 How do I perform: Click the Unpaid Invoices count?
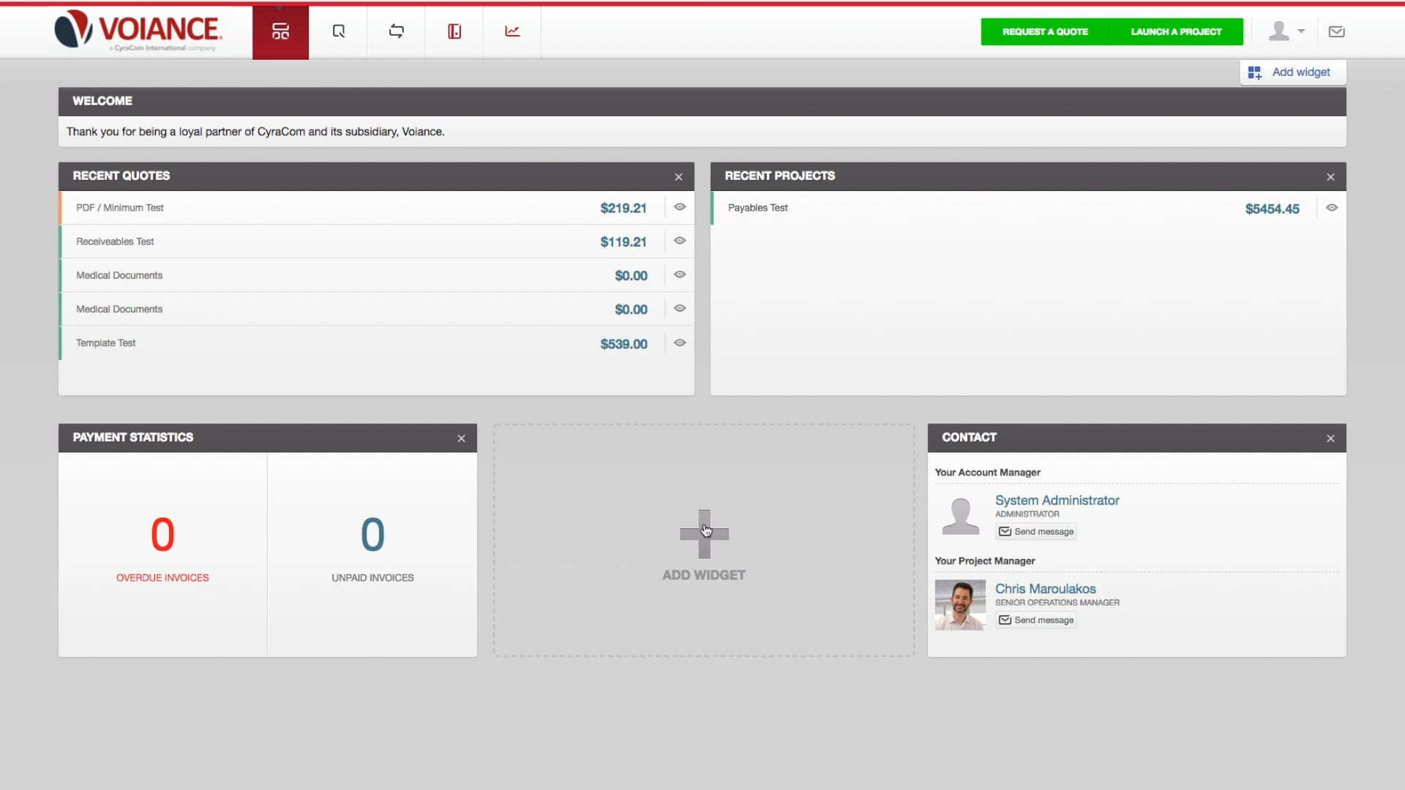click(372, 535)
